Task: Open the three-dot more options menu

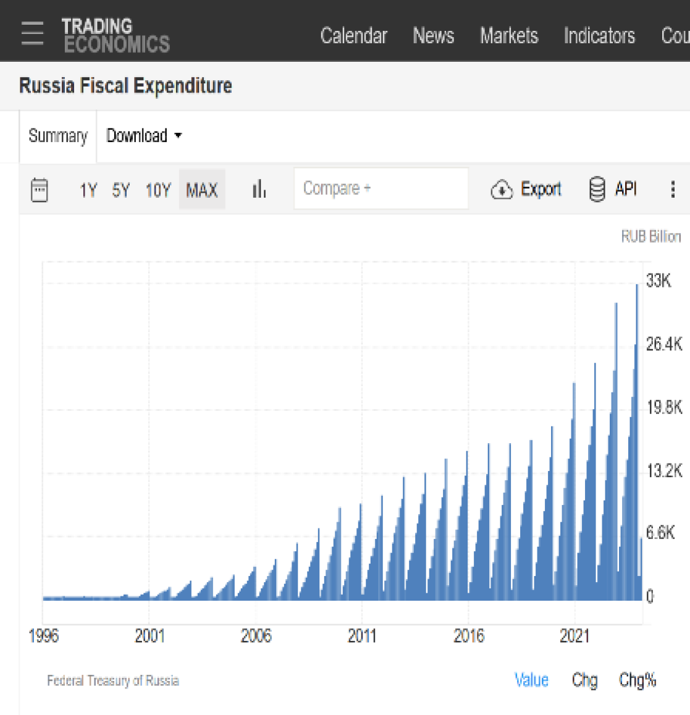Action: click(x=673, y=189)
